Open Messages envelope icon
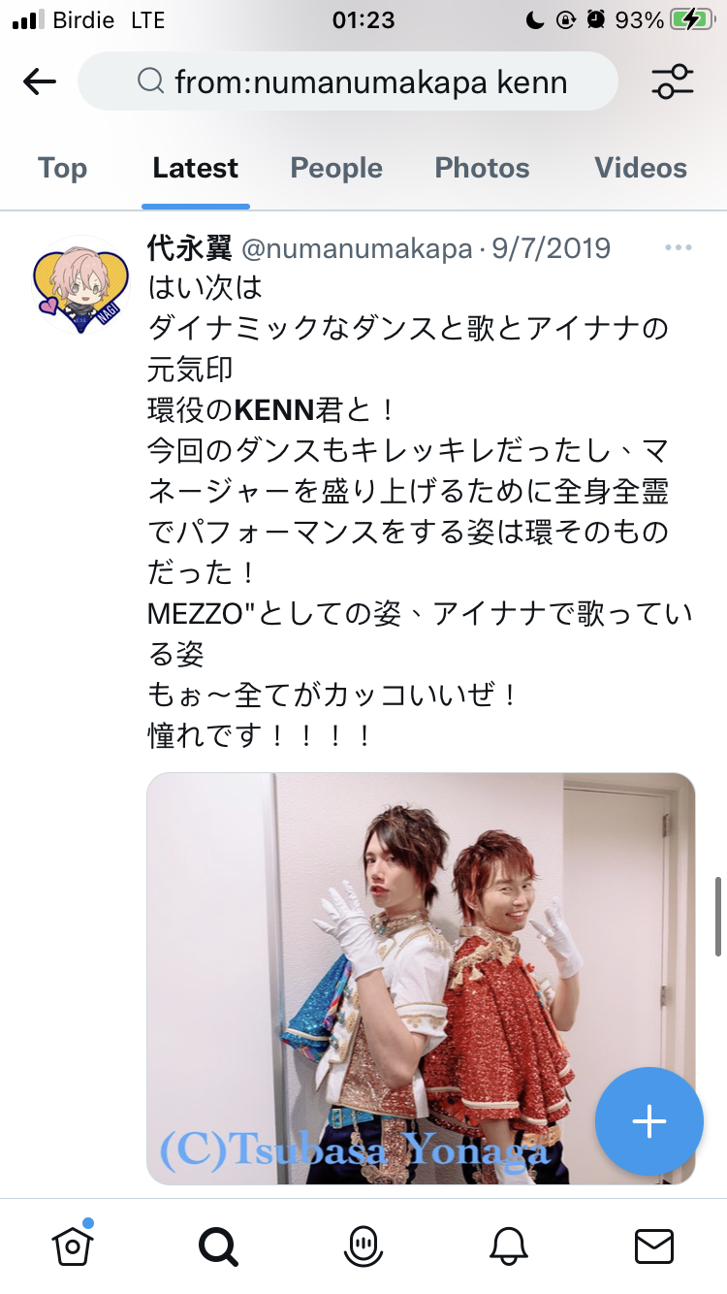 tap(653, 1245)
